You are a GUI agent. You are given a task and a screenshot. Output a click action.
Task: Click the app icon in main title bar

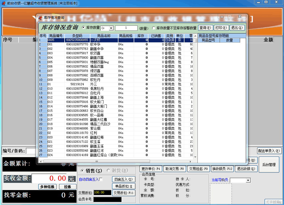pos(4,3)
